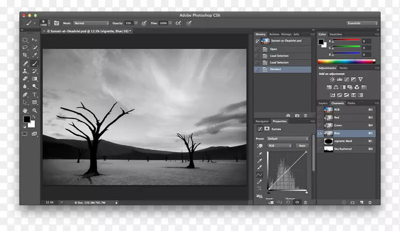
Task: Select the Eyedropper tool in the toolbox
Action: click(34, 55)
